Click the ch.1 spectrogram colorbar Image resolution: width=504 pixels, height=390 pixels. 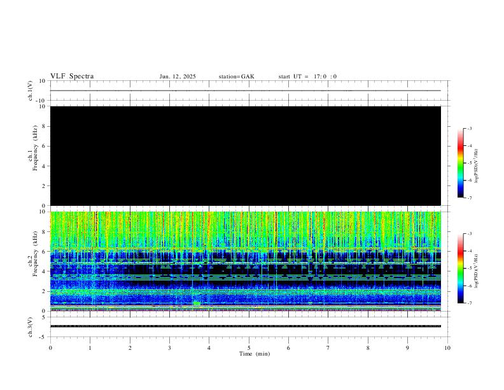click(x=460, y=163)
